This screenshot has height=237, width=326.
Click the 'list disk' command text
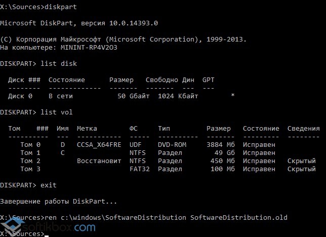click(x=61, y=63)
